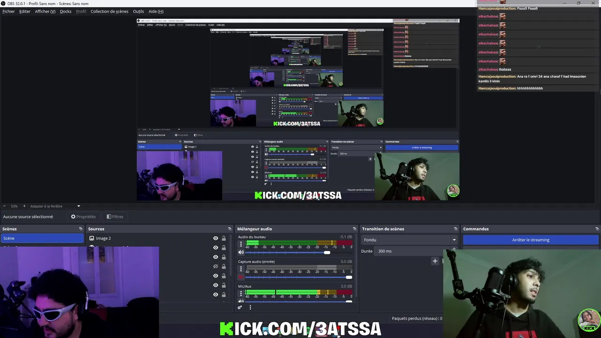Select the Scène item in Scènes list
Screen dimensions: 601x338
point(42,238)
